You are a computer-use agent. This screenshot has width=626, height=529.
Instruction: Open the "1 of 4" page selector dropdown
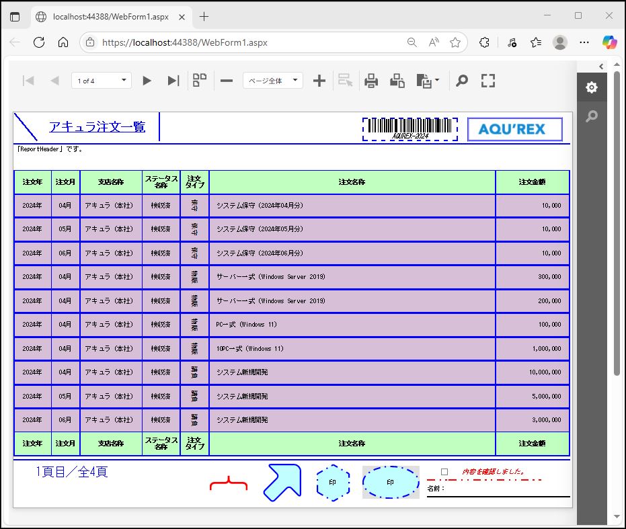point(102,81)
